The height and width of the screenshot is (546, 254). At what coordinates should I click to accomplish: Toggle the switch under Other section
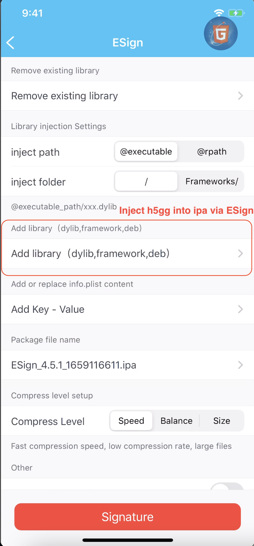point(227,487)
